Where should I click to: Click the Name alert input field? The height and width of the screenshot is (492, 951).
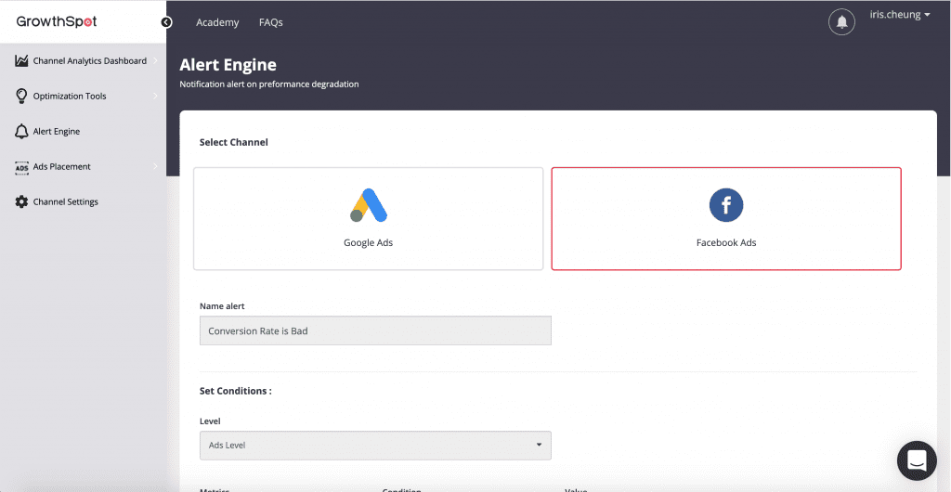(x=375, y=330)
